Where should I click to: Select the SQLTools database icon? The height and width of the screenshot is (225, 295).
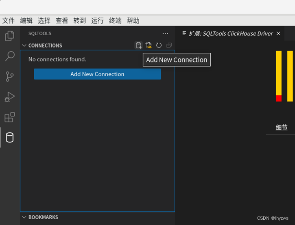[10, 138]
